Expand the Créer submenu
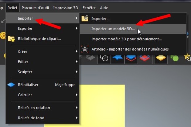Screen dimensions: 191x127 click(x=42, y=51)
